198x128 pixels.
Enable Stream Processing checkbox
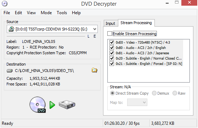pos(109,34)
